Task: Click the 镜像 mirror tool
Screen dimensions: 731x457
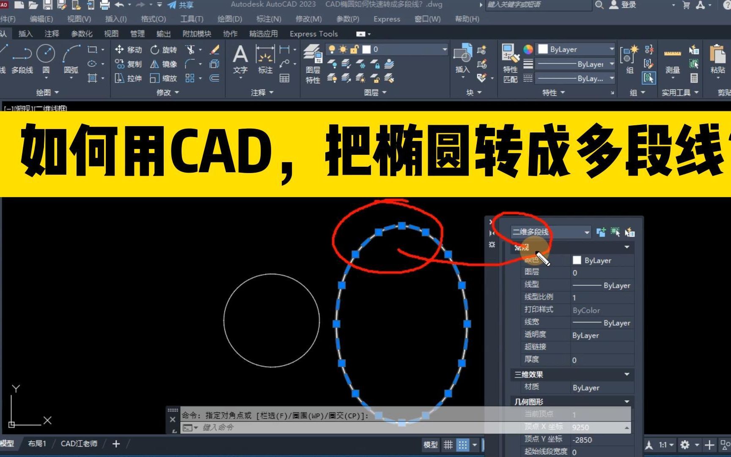Action: coord(163,64)
